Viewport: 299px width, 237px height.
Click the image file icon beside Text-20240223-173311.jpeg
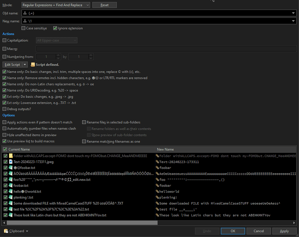click(11, 162)
